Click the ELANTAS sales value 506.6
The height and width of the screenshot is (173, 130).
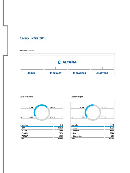point(61,133)
